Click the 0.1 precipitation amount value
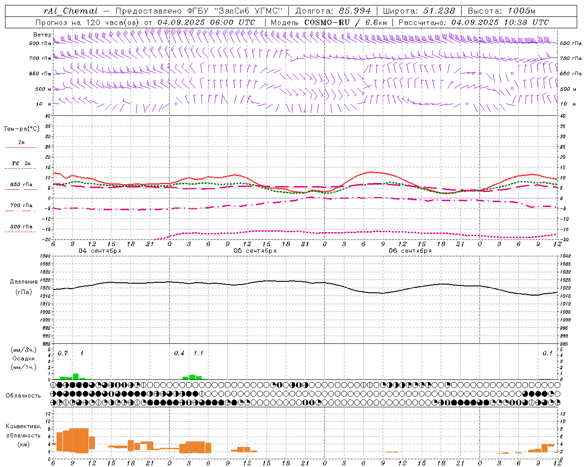 point(547,353)
